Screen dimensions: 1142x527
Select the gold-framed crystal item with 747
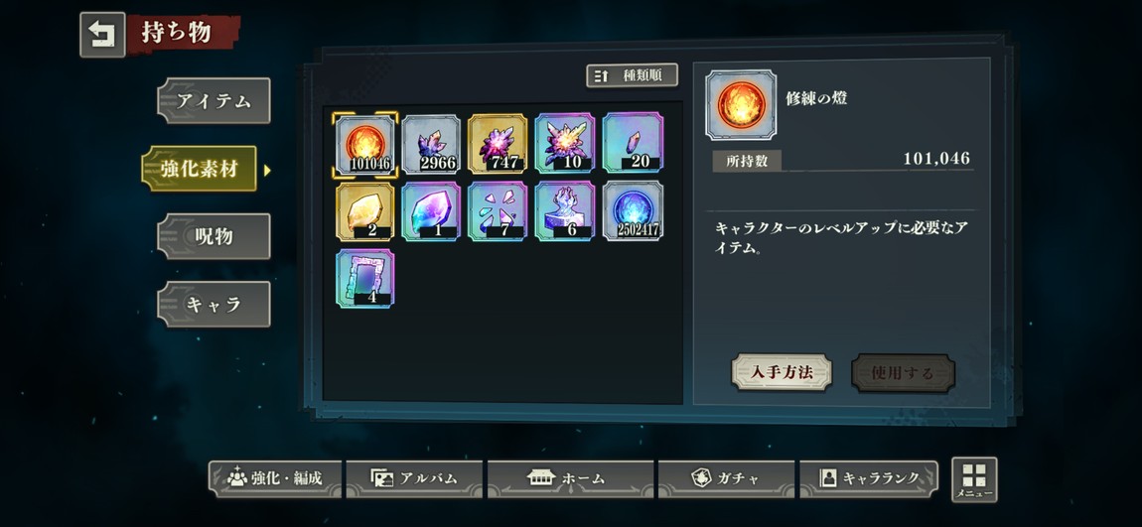(499, 144)
